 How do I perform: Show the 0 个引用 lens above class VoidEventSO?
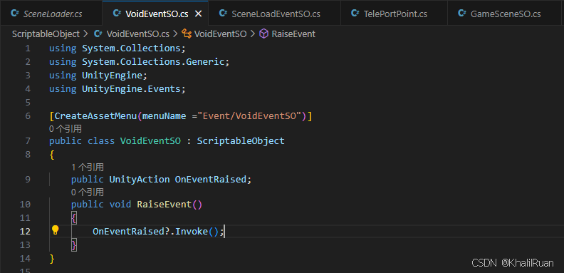click(x=66, y=128)
